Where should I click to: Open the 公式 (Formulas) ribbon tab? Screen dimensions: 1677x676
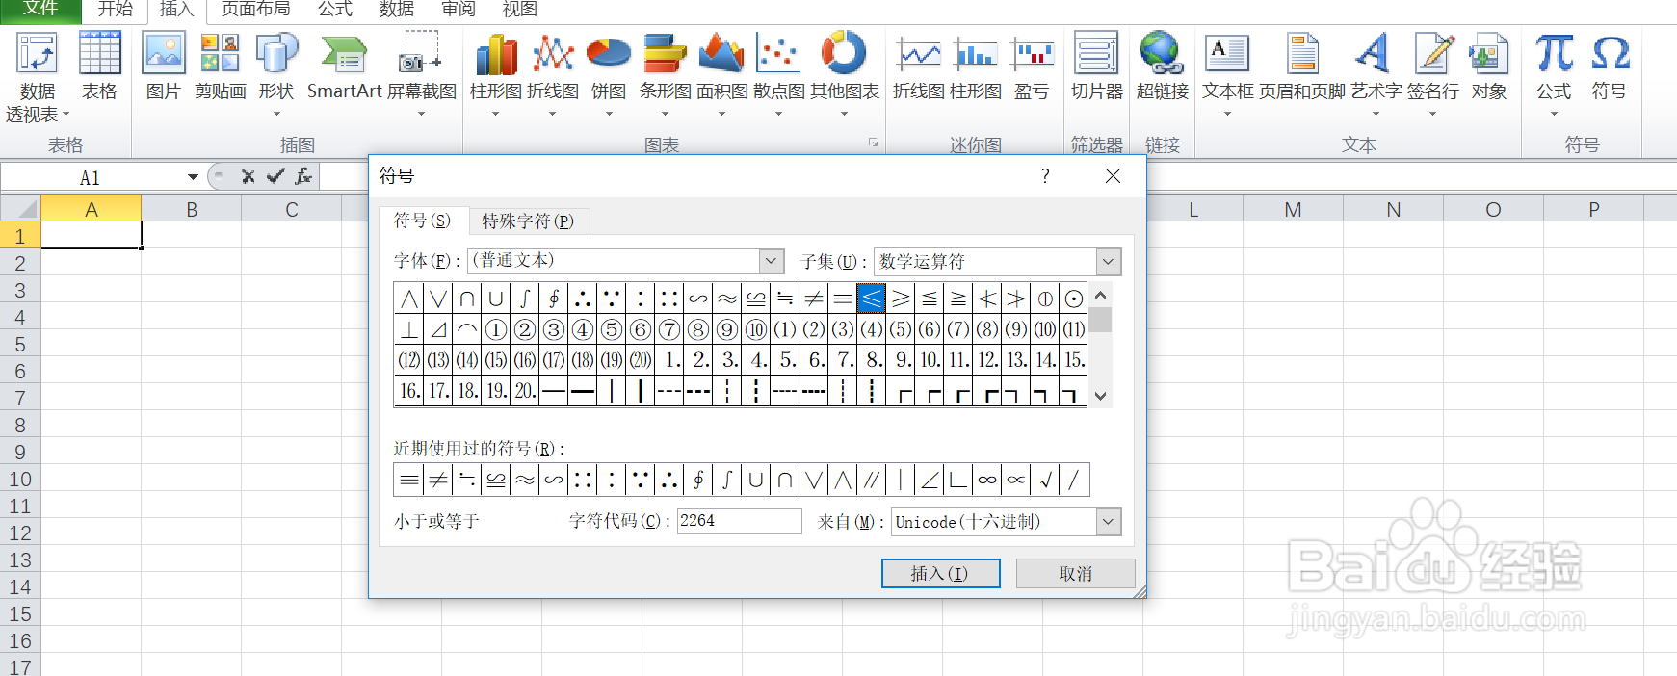(x=335, y=10)
